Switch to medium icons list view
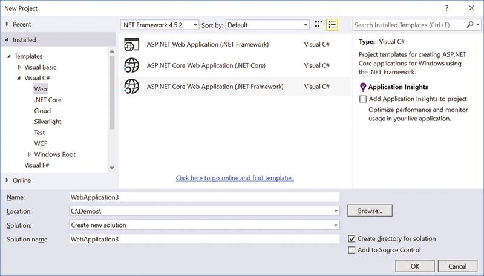Viewport: 484px width, 276px height. pyautogui.click(x=332, y=25)
